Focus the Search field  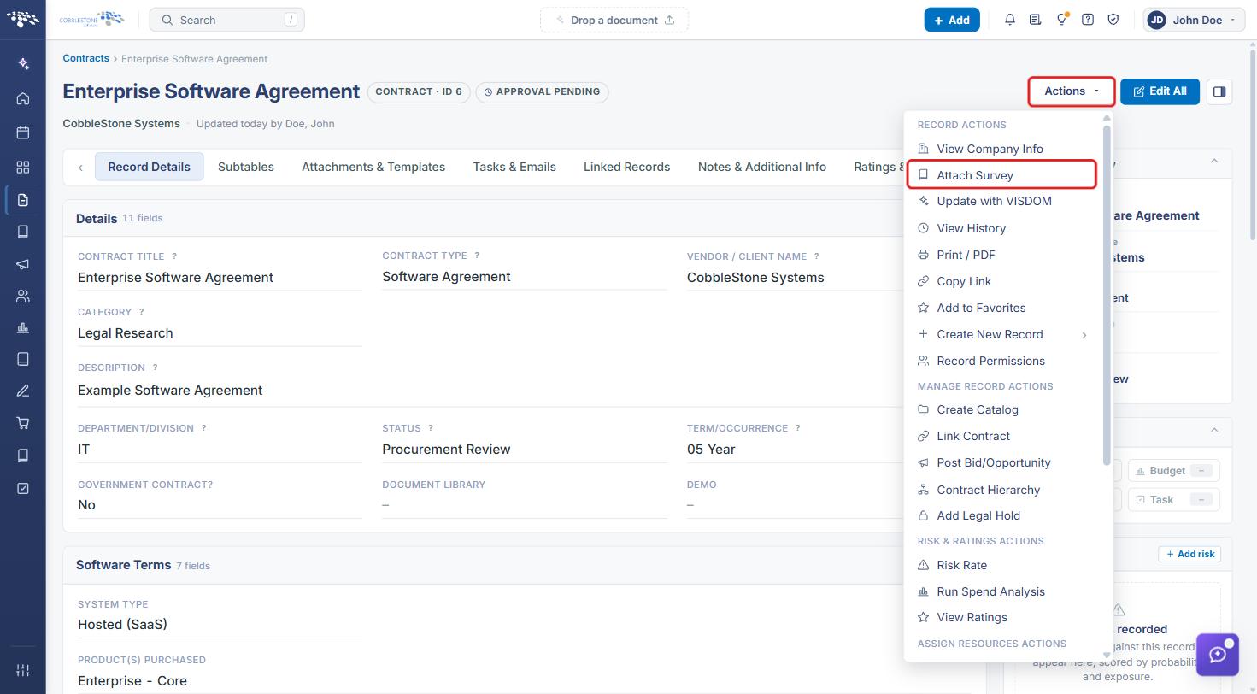[226, 20]
